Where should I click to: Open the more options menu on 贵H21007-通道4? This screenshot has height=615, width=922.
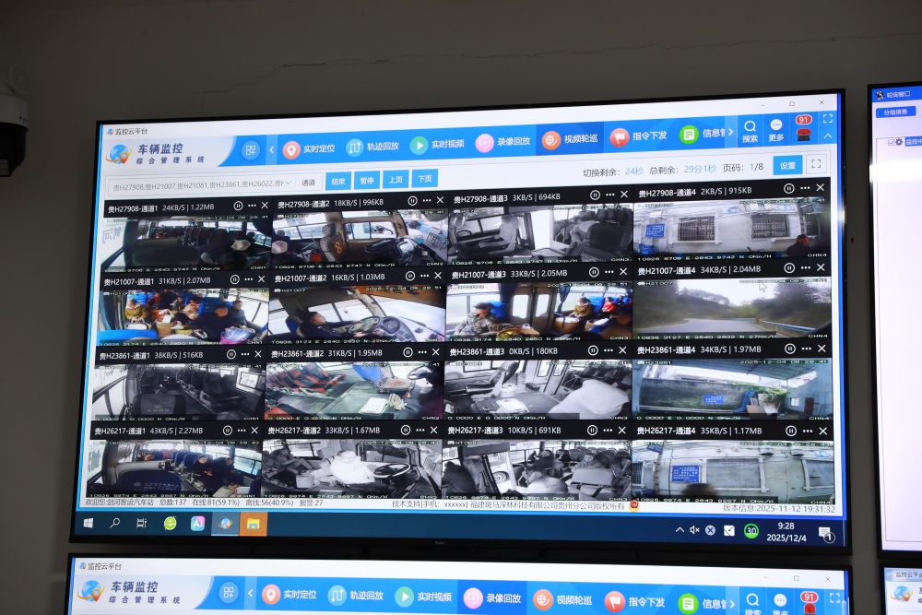pyautogui.click(x=805, y=268)
